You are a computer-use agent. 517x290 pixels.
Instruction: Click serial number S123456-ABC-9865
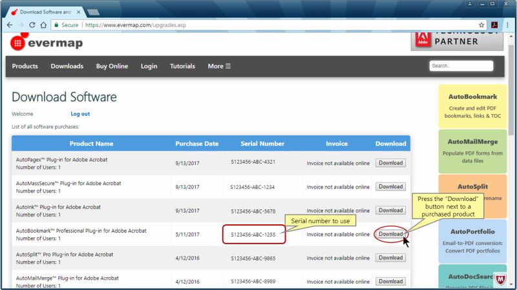click(x=253, y=258)
